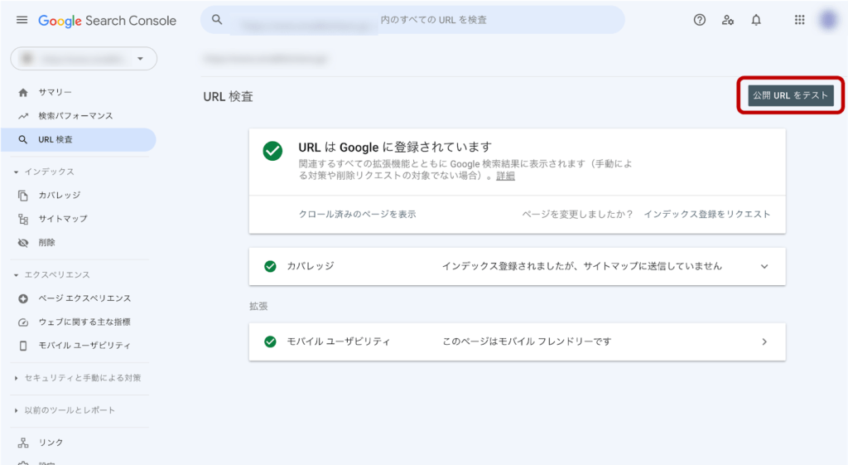Viewport: 848px width, 465px height.
Task: Open the notifications bell
Action: [x=756, y=20]
